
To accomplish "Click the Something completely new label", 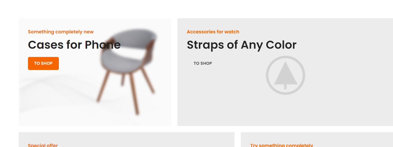I will click(61, 32).
